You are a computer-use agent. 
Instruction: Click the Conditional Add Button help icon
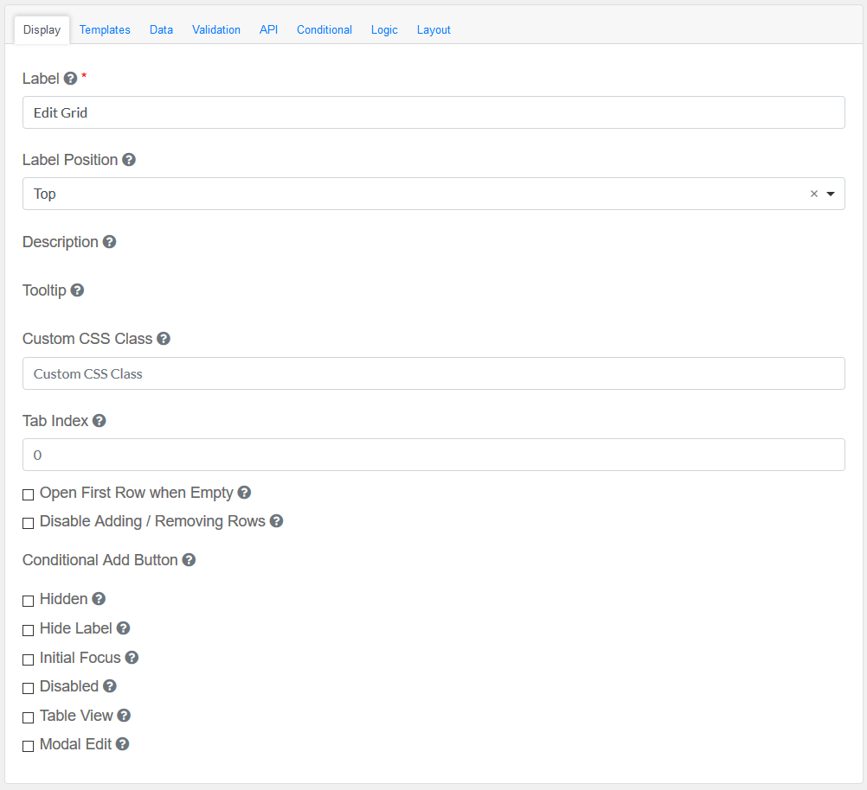pos(189,560)
